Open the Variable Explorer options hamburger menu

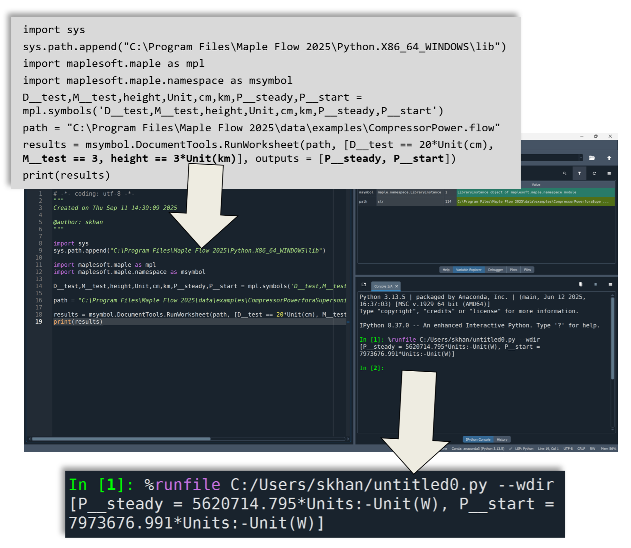pyautogui.click(x=609, y=173)
